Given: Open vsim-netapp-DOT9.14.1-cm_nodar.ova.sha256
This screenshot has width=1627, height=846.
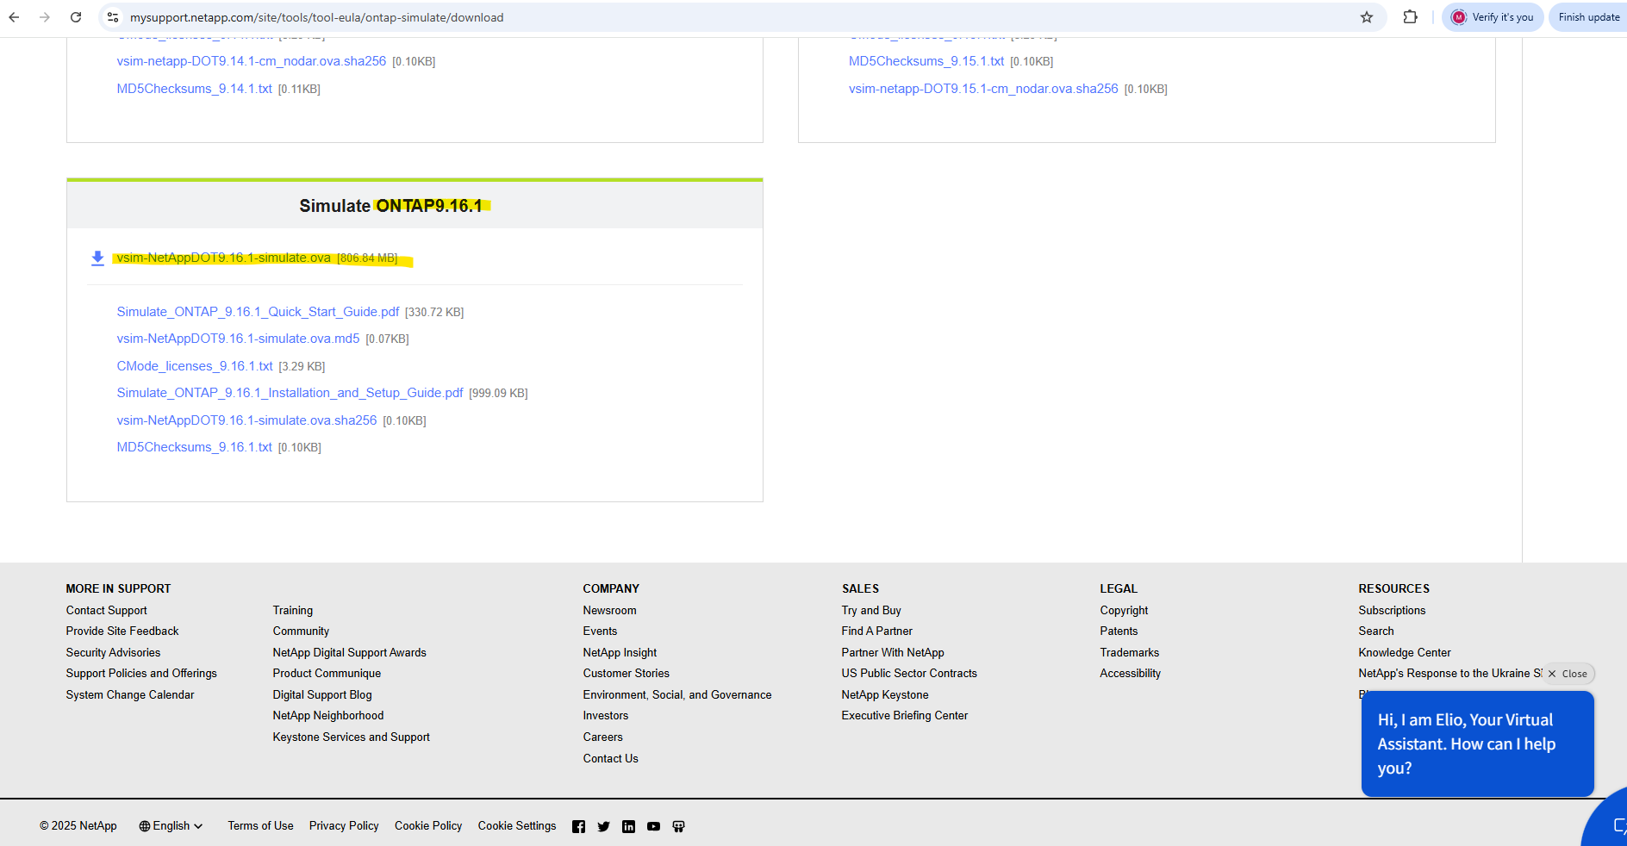Looking at the screenshot, I should [251, 61].
